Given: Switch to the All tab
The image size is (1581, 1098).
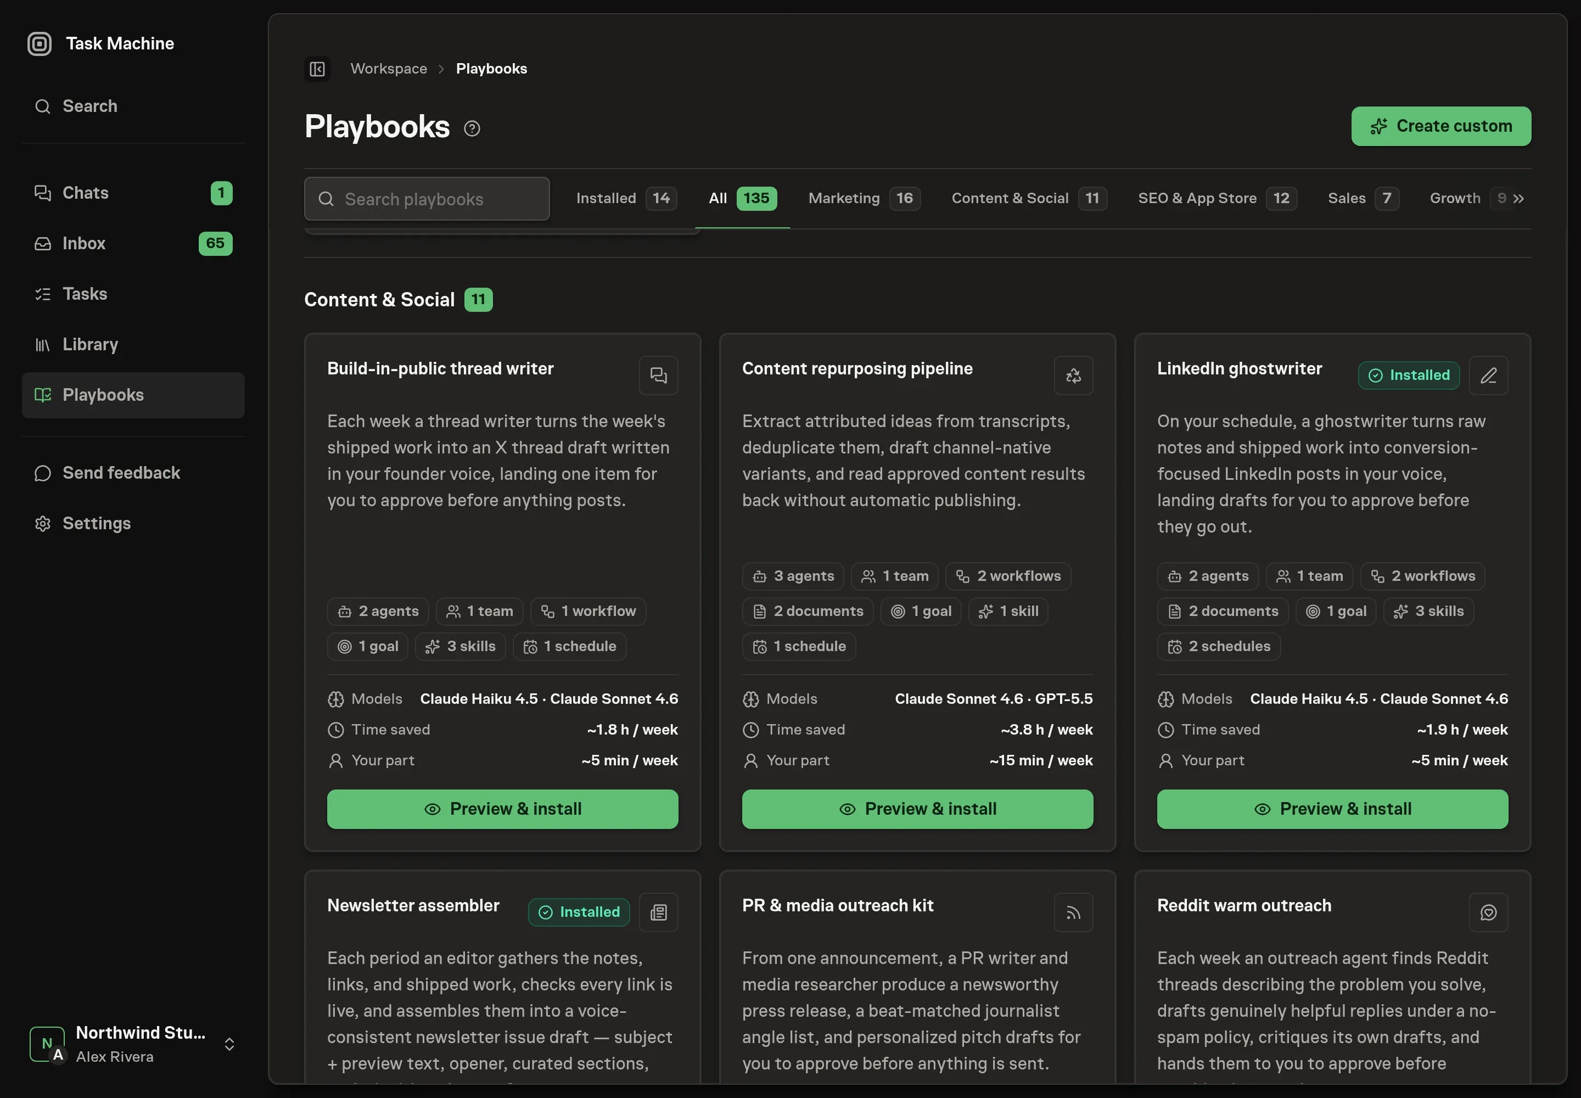Looking at the screenshot, I should click(x=742, y=198).
